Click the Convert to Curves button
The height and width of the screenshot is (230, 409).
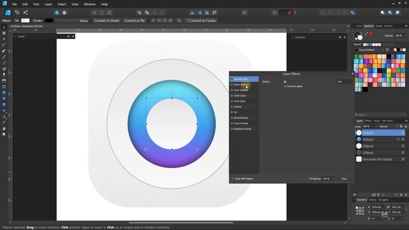point(201,20)
